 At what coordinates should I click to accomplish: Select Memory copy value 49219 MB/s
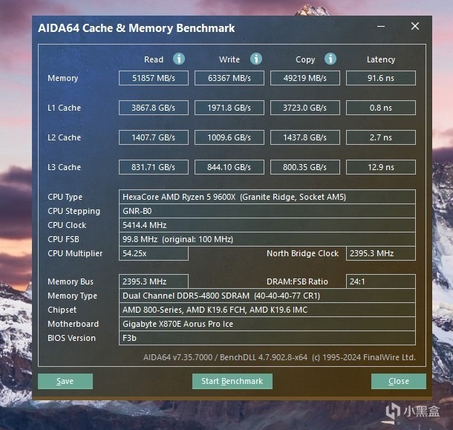click(305, 78)
